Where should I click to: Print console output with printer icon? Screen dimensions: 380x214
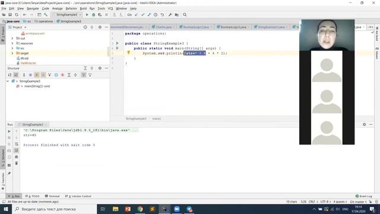pos(17,157)
